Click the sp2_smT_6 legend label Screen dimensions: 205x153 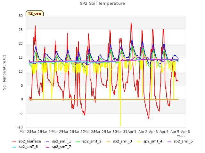coord(28,147)
